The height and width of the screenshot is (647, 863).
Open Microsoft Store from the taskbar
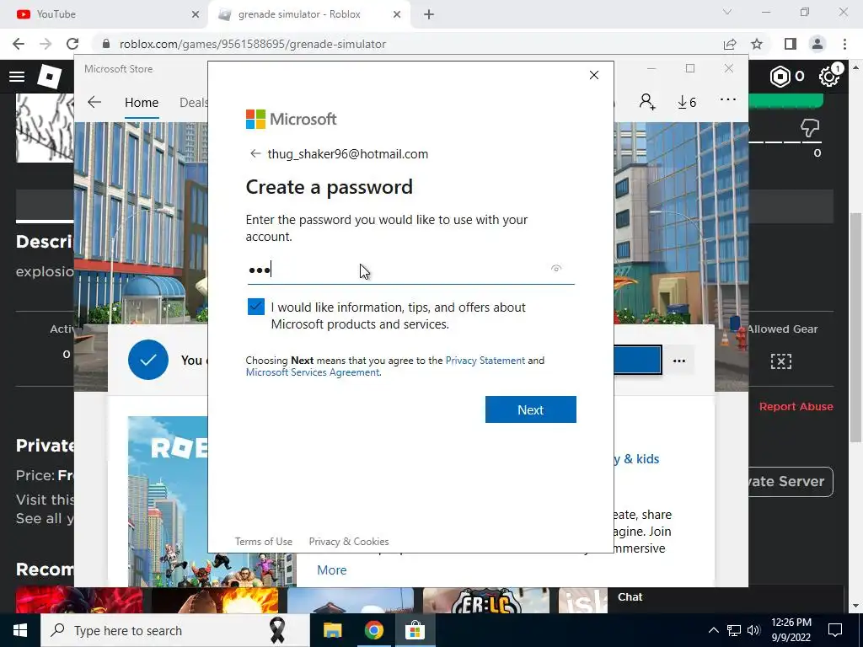(415, 630)
